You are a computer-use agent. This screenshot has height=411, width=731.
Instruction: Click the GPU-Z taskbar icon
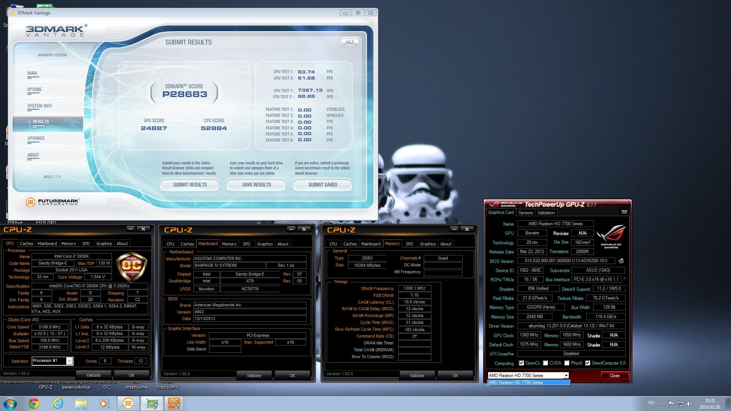tap(152, 403)
